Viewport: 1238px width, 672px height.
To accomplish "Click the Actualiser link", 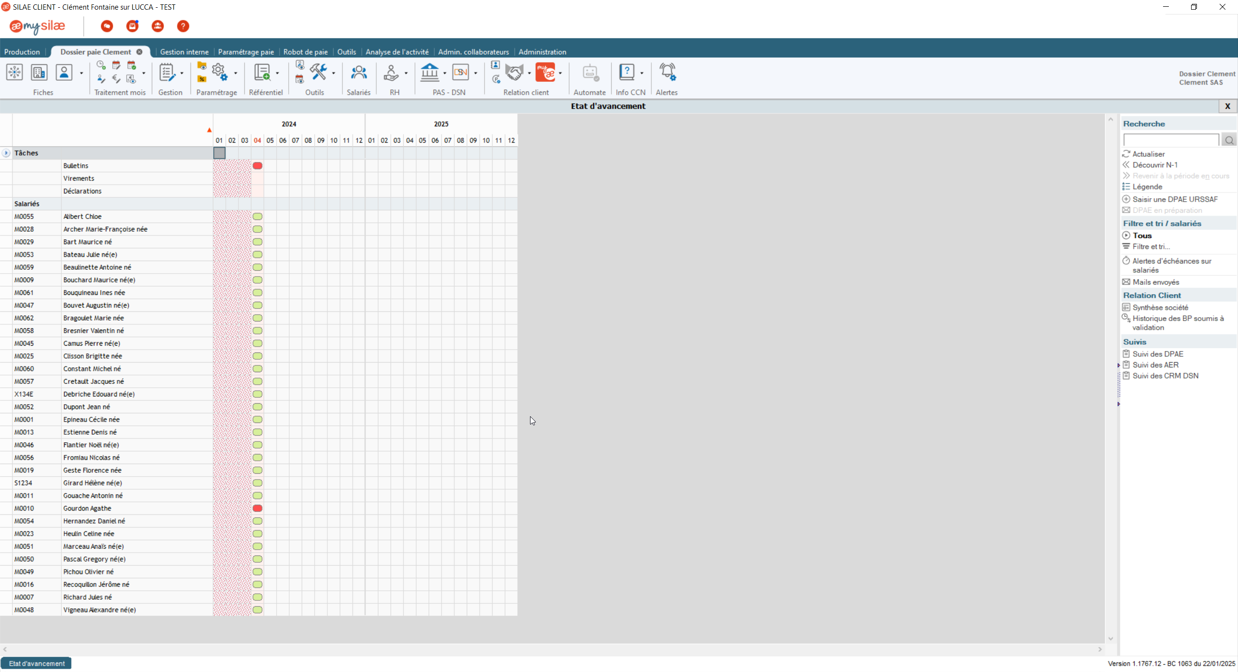I will click(x=1148, y=154).
